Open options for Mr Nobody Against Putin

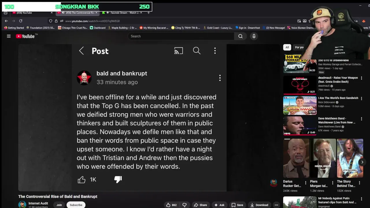pos(361,199)
